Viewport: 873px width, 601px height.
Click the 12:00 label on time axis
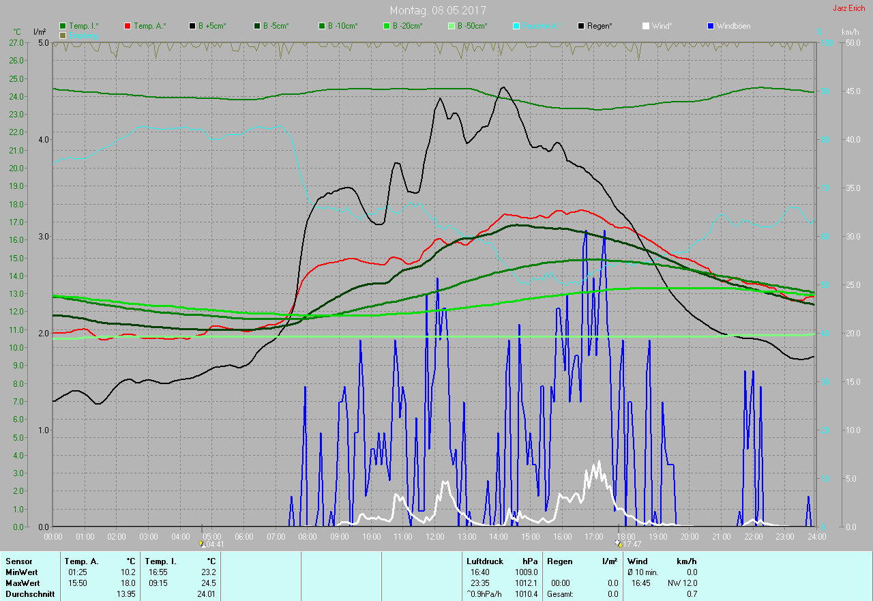click(434, 537)
